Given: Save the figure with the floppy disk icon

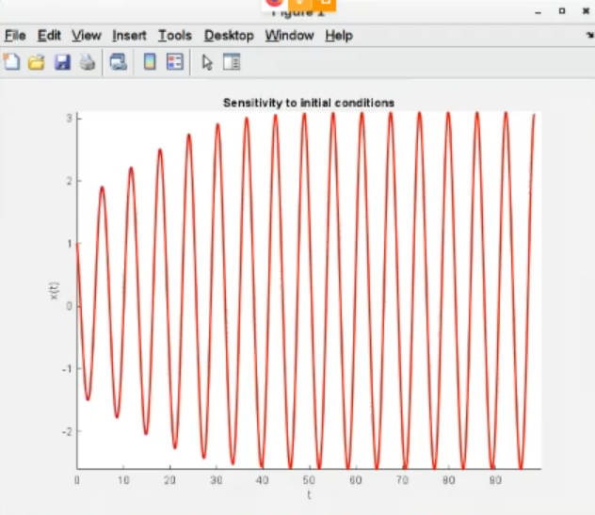Looking at the screenshot, I should point(62,63).
